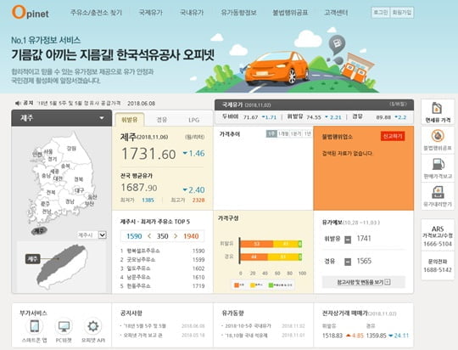458x350 pixels.
Task: Open the 불법행위공표 oil-drop icon in the sidebar
Action: (438, 136)
